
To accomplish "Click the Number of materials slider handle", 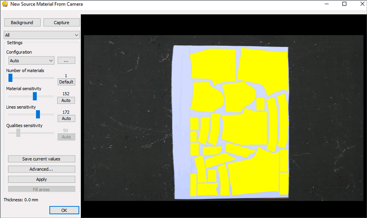I will [10, 78].
